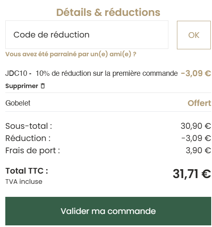Click the trash icon next to Supprimer
This screenshot has height=227, width=212.
click(x=43, y=86)
